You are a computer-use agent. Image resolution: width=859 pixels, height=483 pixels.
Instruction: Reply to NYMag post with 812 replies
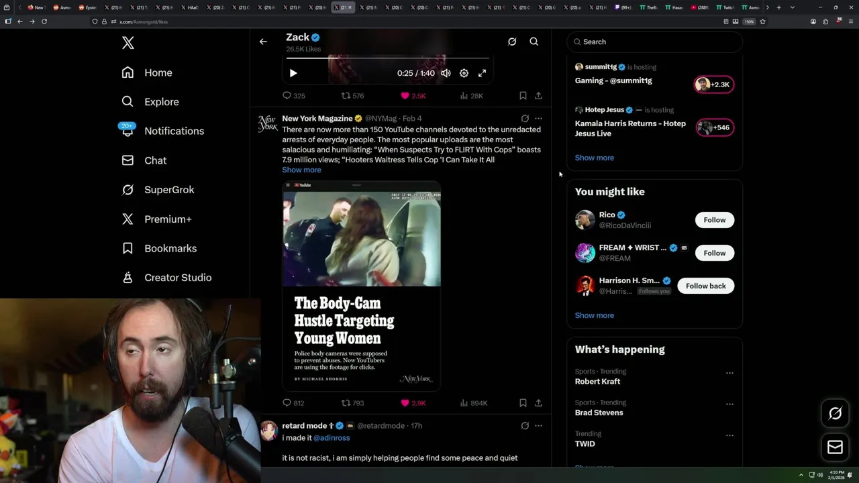point(293,403)
